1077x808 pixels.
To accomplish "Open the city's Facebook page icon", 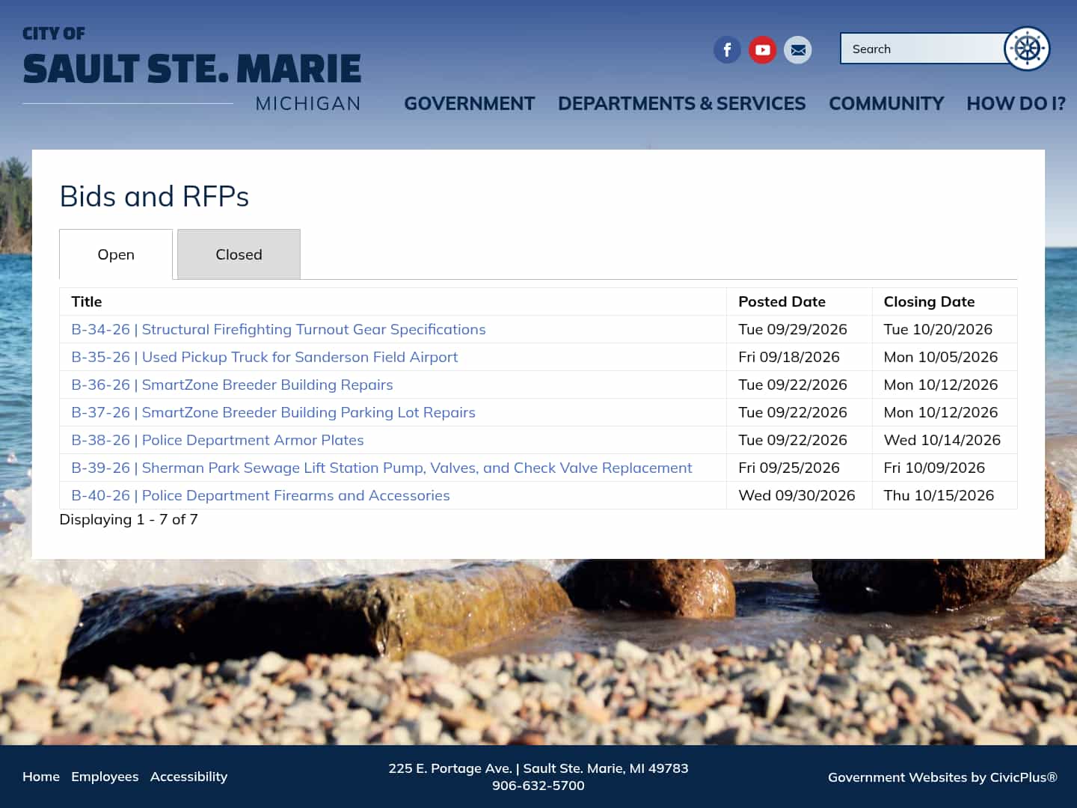I will click(x=727, y=50).
